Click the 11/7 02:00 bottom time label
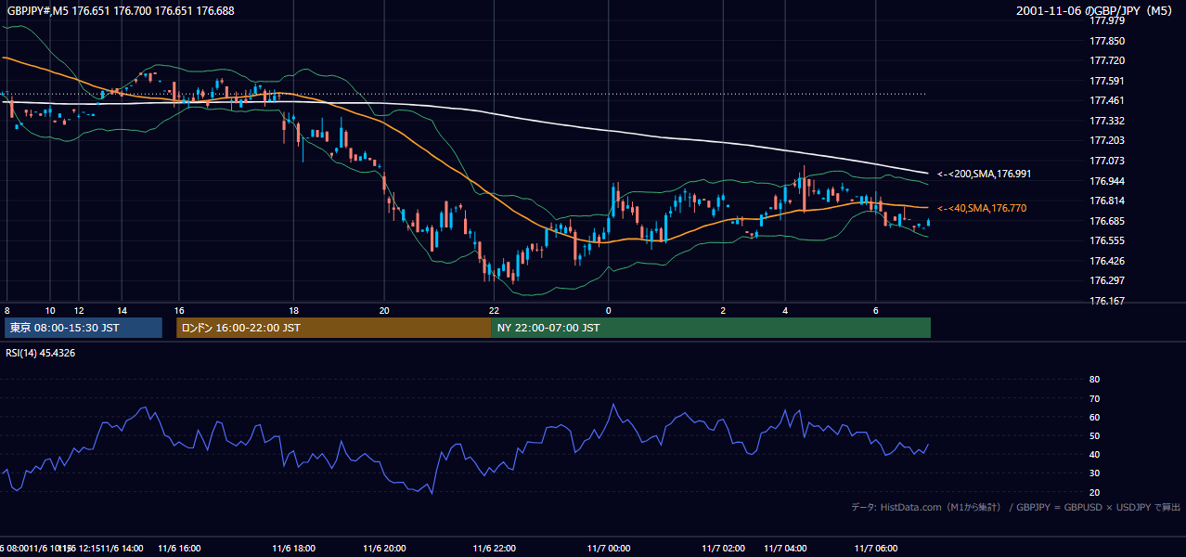Screen dimensions: 1186x557 [x=723, y=549]
